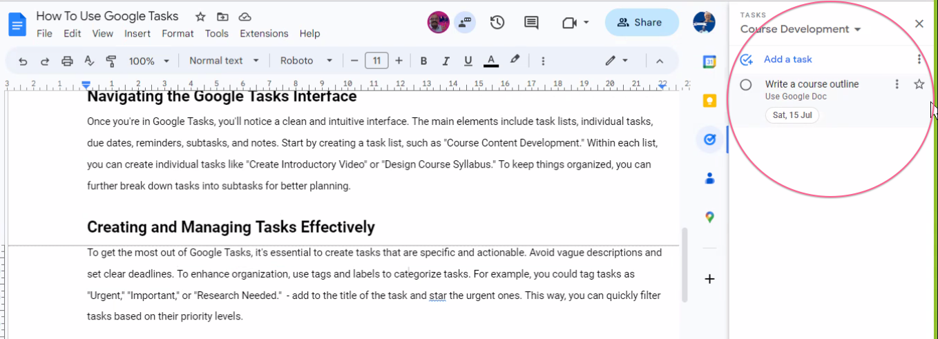Viewport: 938px width, 339px height.
Task: Open version history clock icon
Action: click(497, 23)
